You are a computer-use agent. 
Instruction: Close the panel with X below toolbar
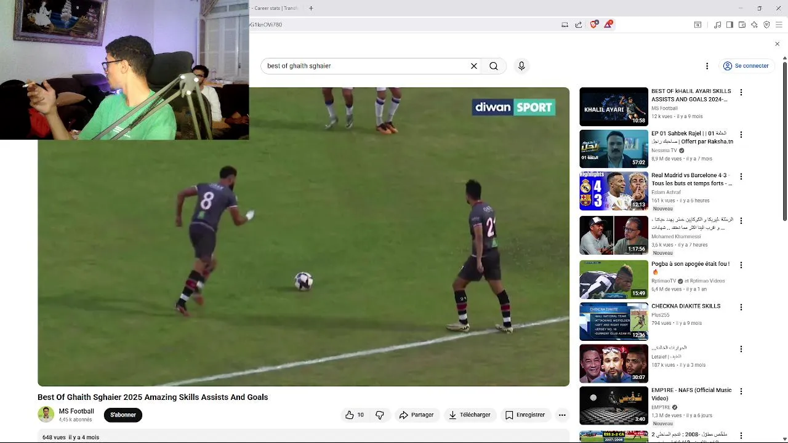click(x=777, y=44)
